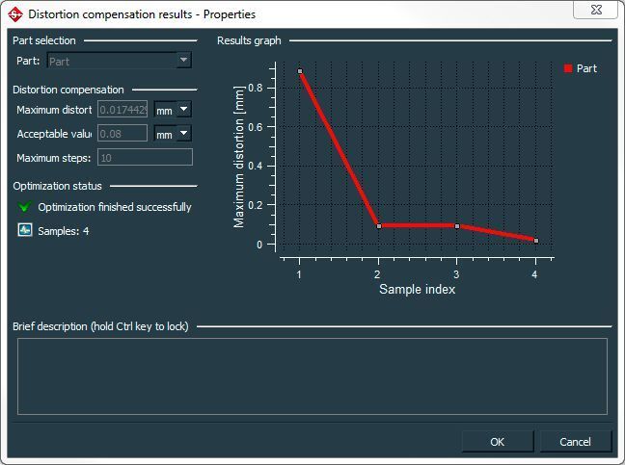
Task: Click the 'Part selection' section heading
Action: (x=43, y=40)
